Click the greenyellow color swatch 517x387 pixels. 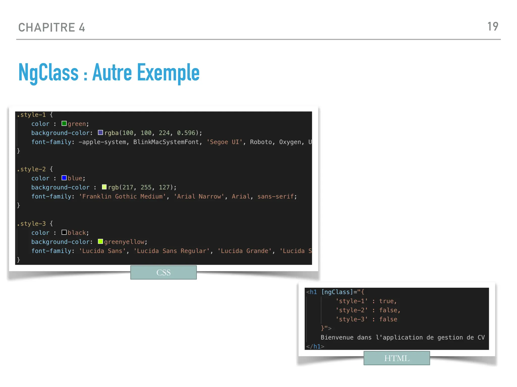100,241
